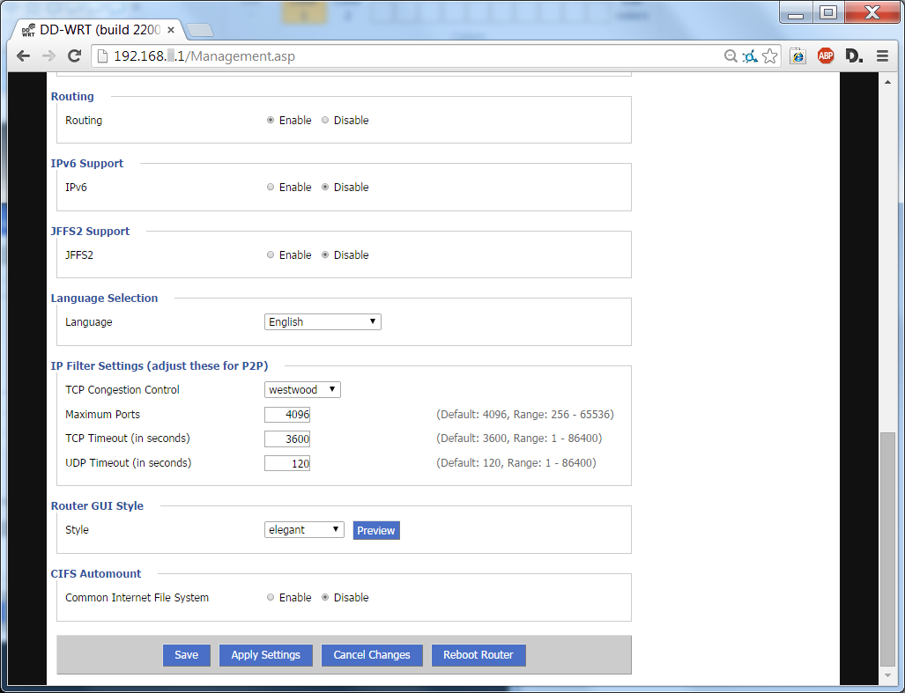Click the JFFS2 Support heading
905x693 pixels.
(x=90, y=232)
